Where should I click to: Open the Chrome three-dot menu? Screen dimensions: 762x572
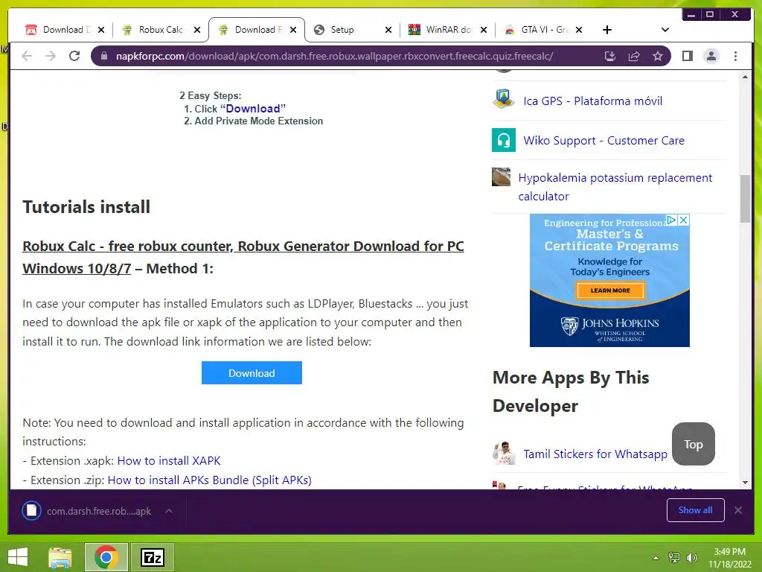click(x=735, y=57)
